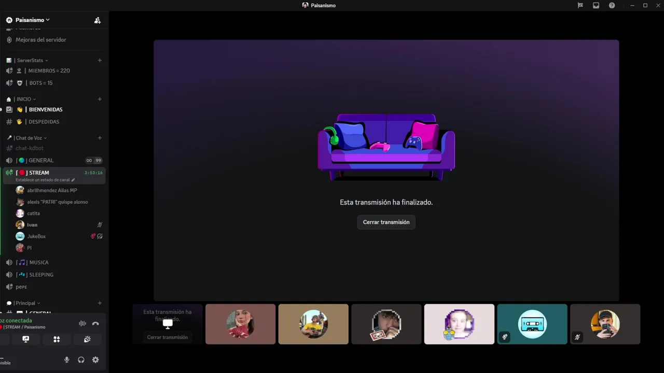Open the flag icon in title bar
664x373 pixels.
tap(580, 5)
